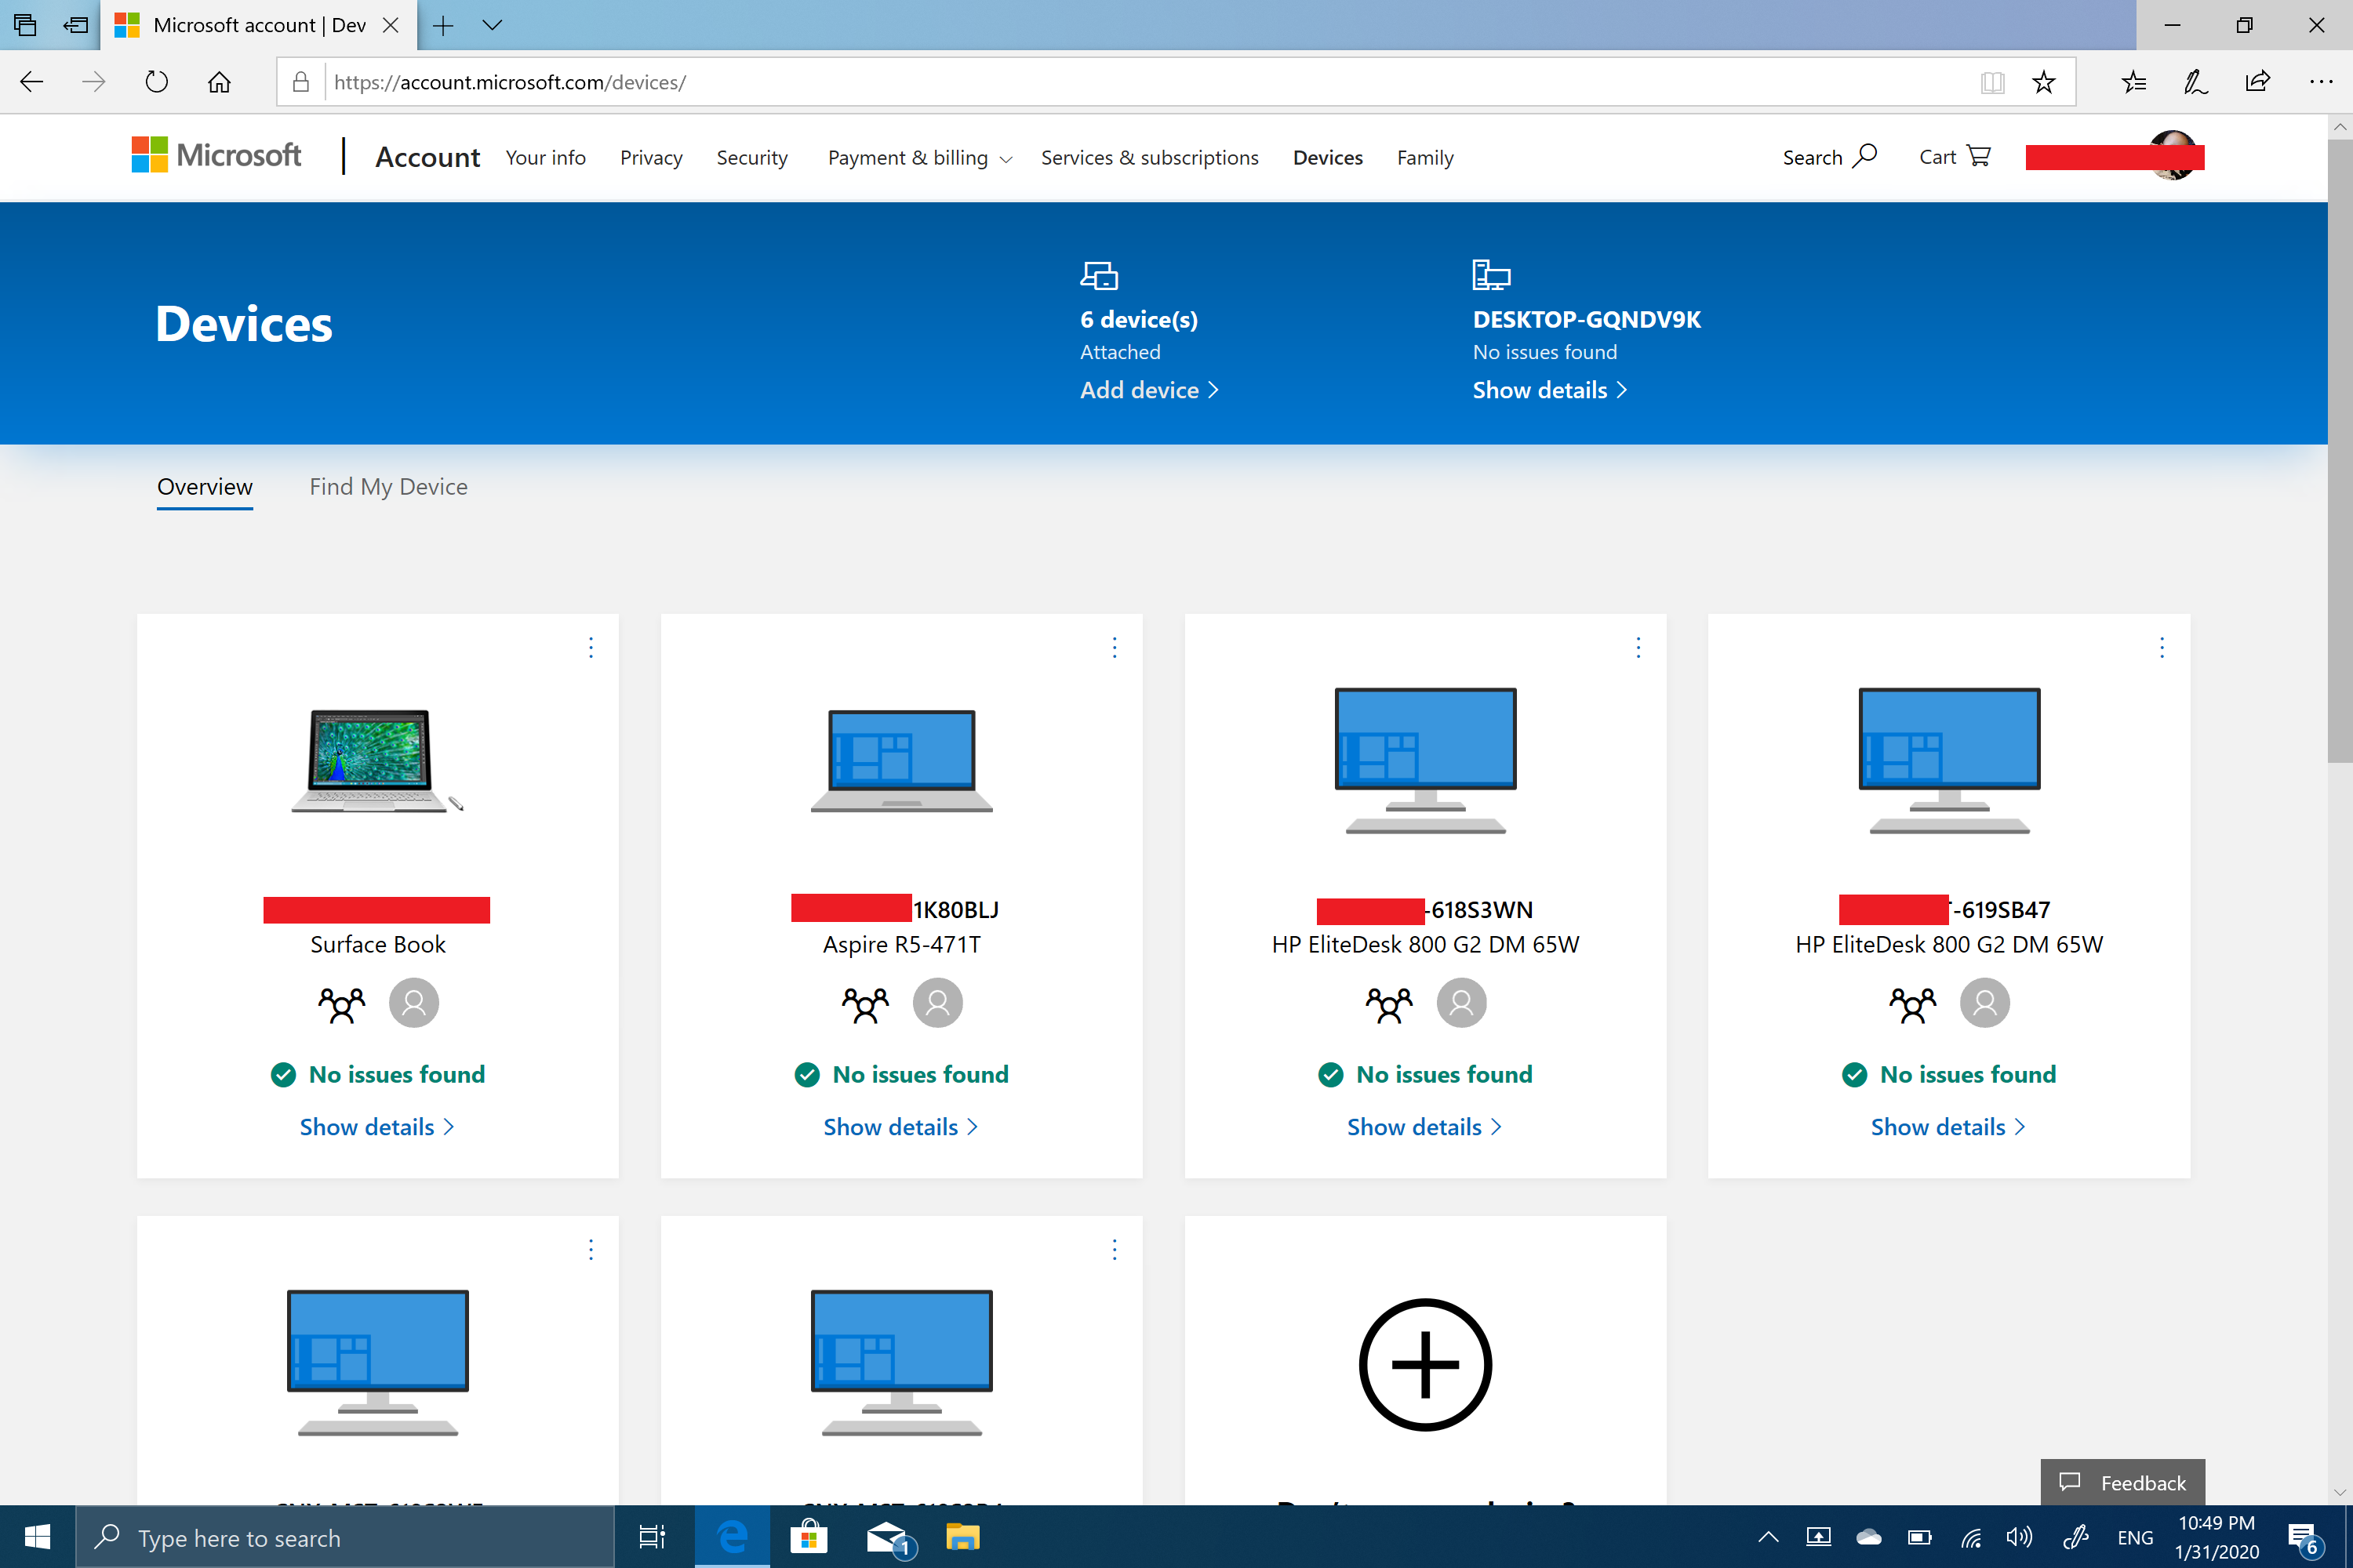The height and width of the screenshot is (1568, 2353).
Task: Add page to favorites star icon
Action: tap(2044, 82)
